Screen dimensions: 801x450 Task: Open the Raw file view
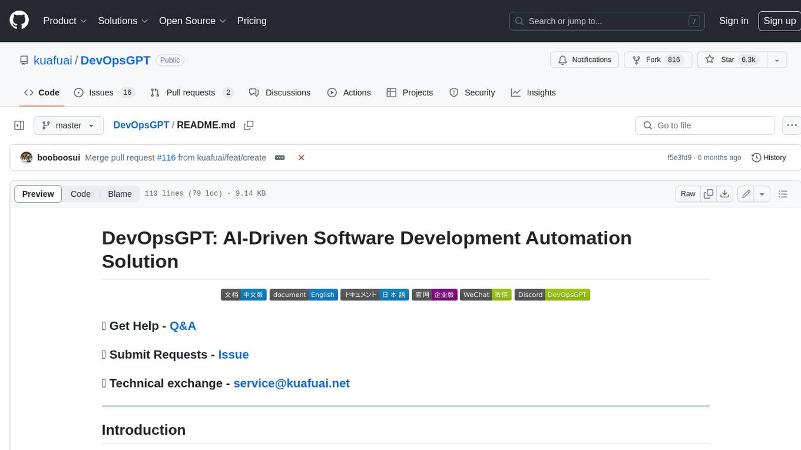coord(688,194)
